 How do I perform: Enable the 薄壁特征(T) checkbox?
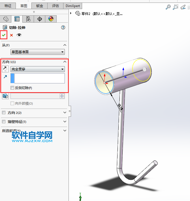click(x=4, y=122)
